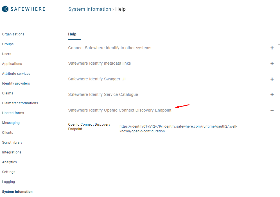
Task: View the Logging page
Action: [x=8, y=182]
